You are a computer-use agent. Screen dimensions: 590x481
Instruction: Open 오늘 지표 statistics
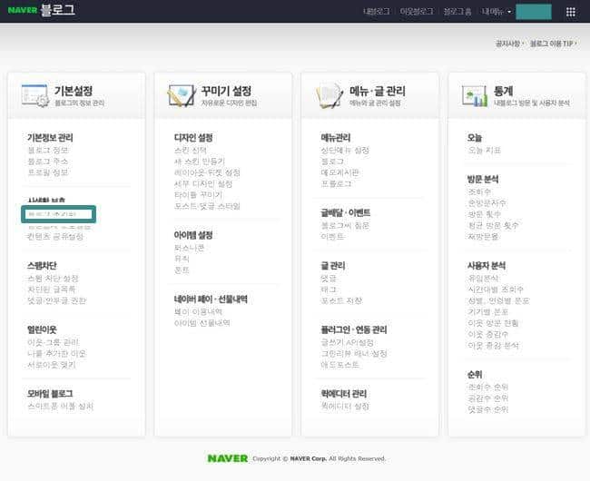(485, 150)
